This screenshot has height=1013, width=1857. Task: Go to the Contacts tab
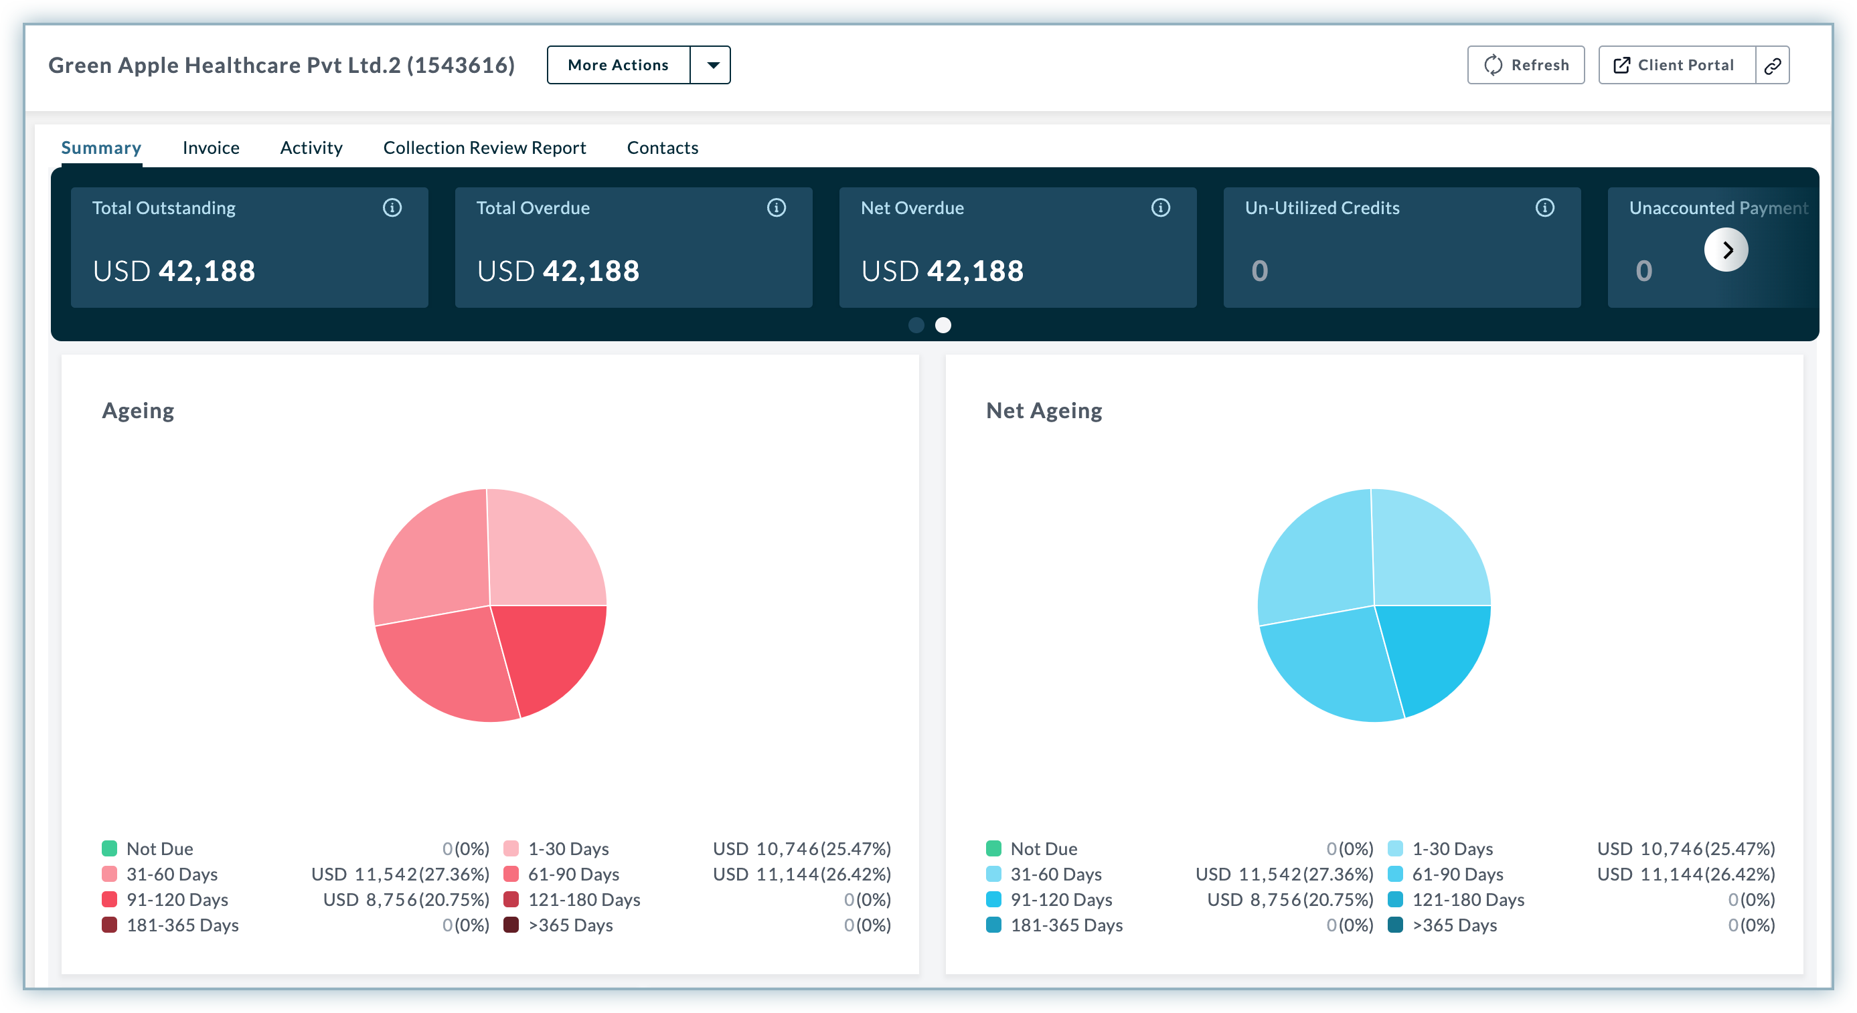coord(663,148)
